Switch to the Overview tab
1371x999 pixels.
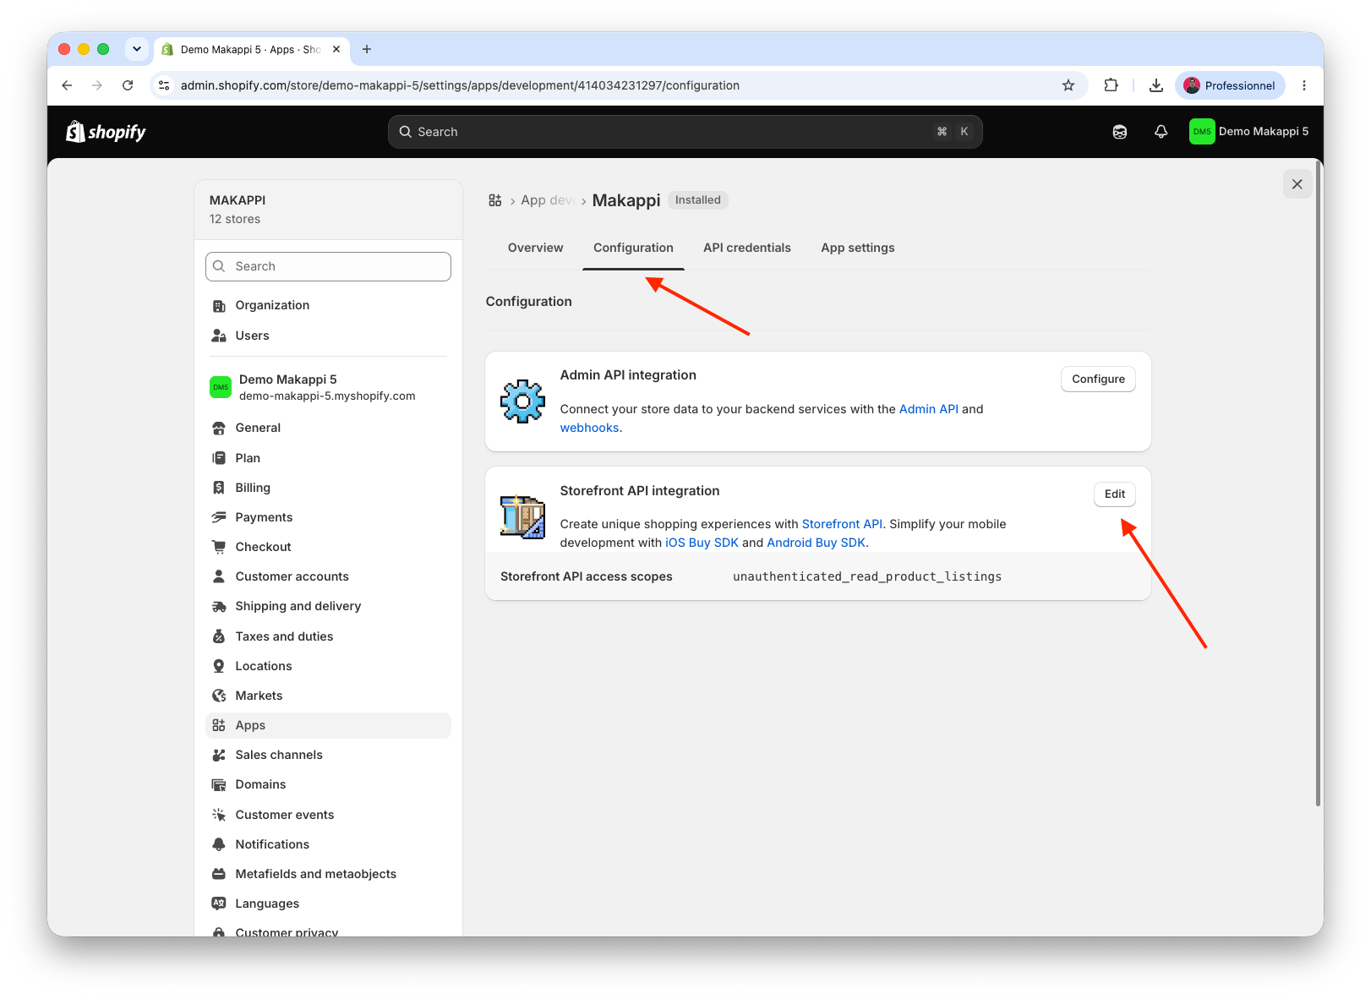point(536,248)
